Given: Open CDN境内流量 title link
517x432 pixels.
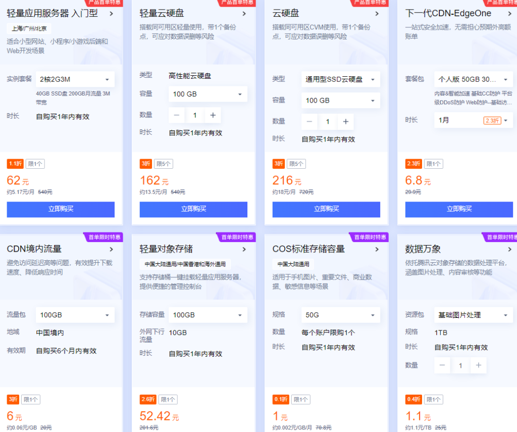Looking at the screenshot, I should coord(34,249).
